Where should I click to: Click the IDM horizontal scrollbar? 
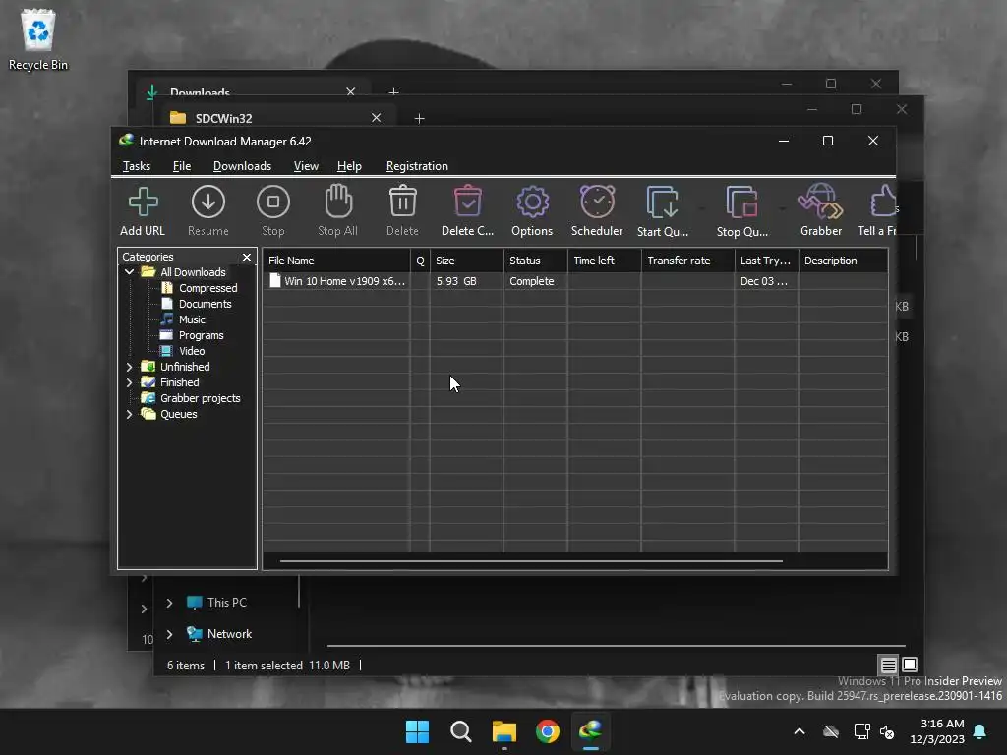point(531,561)
